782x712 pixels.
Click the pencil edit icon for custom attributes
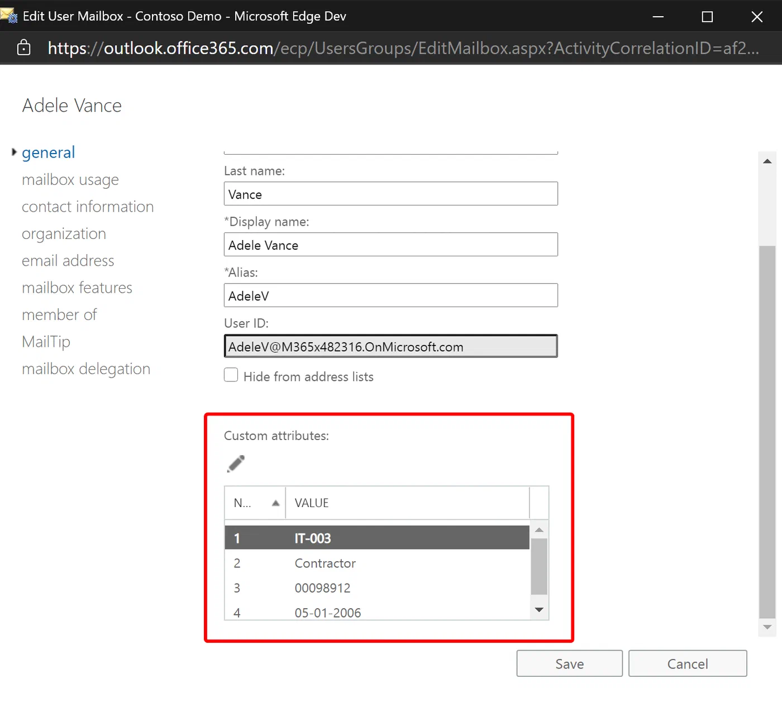[236, 463]
